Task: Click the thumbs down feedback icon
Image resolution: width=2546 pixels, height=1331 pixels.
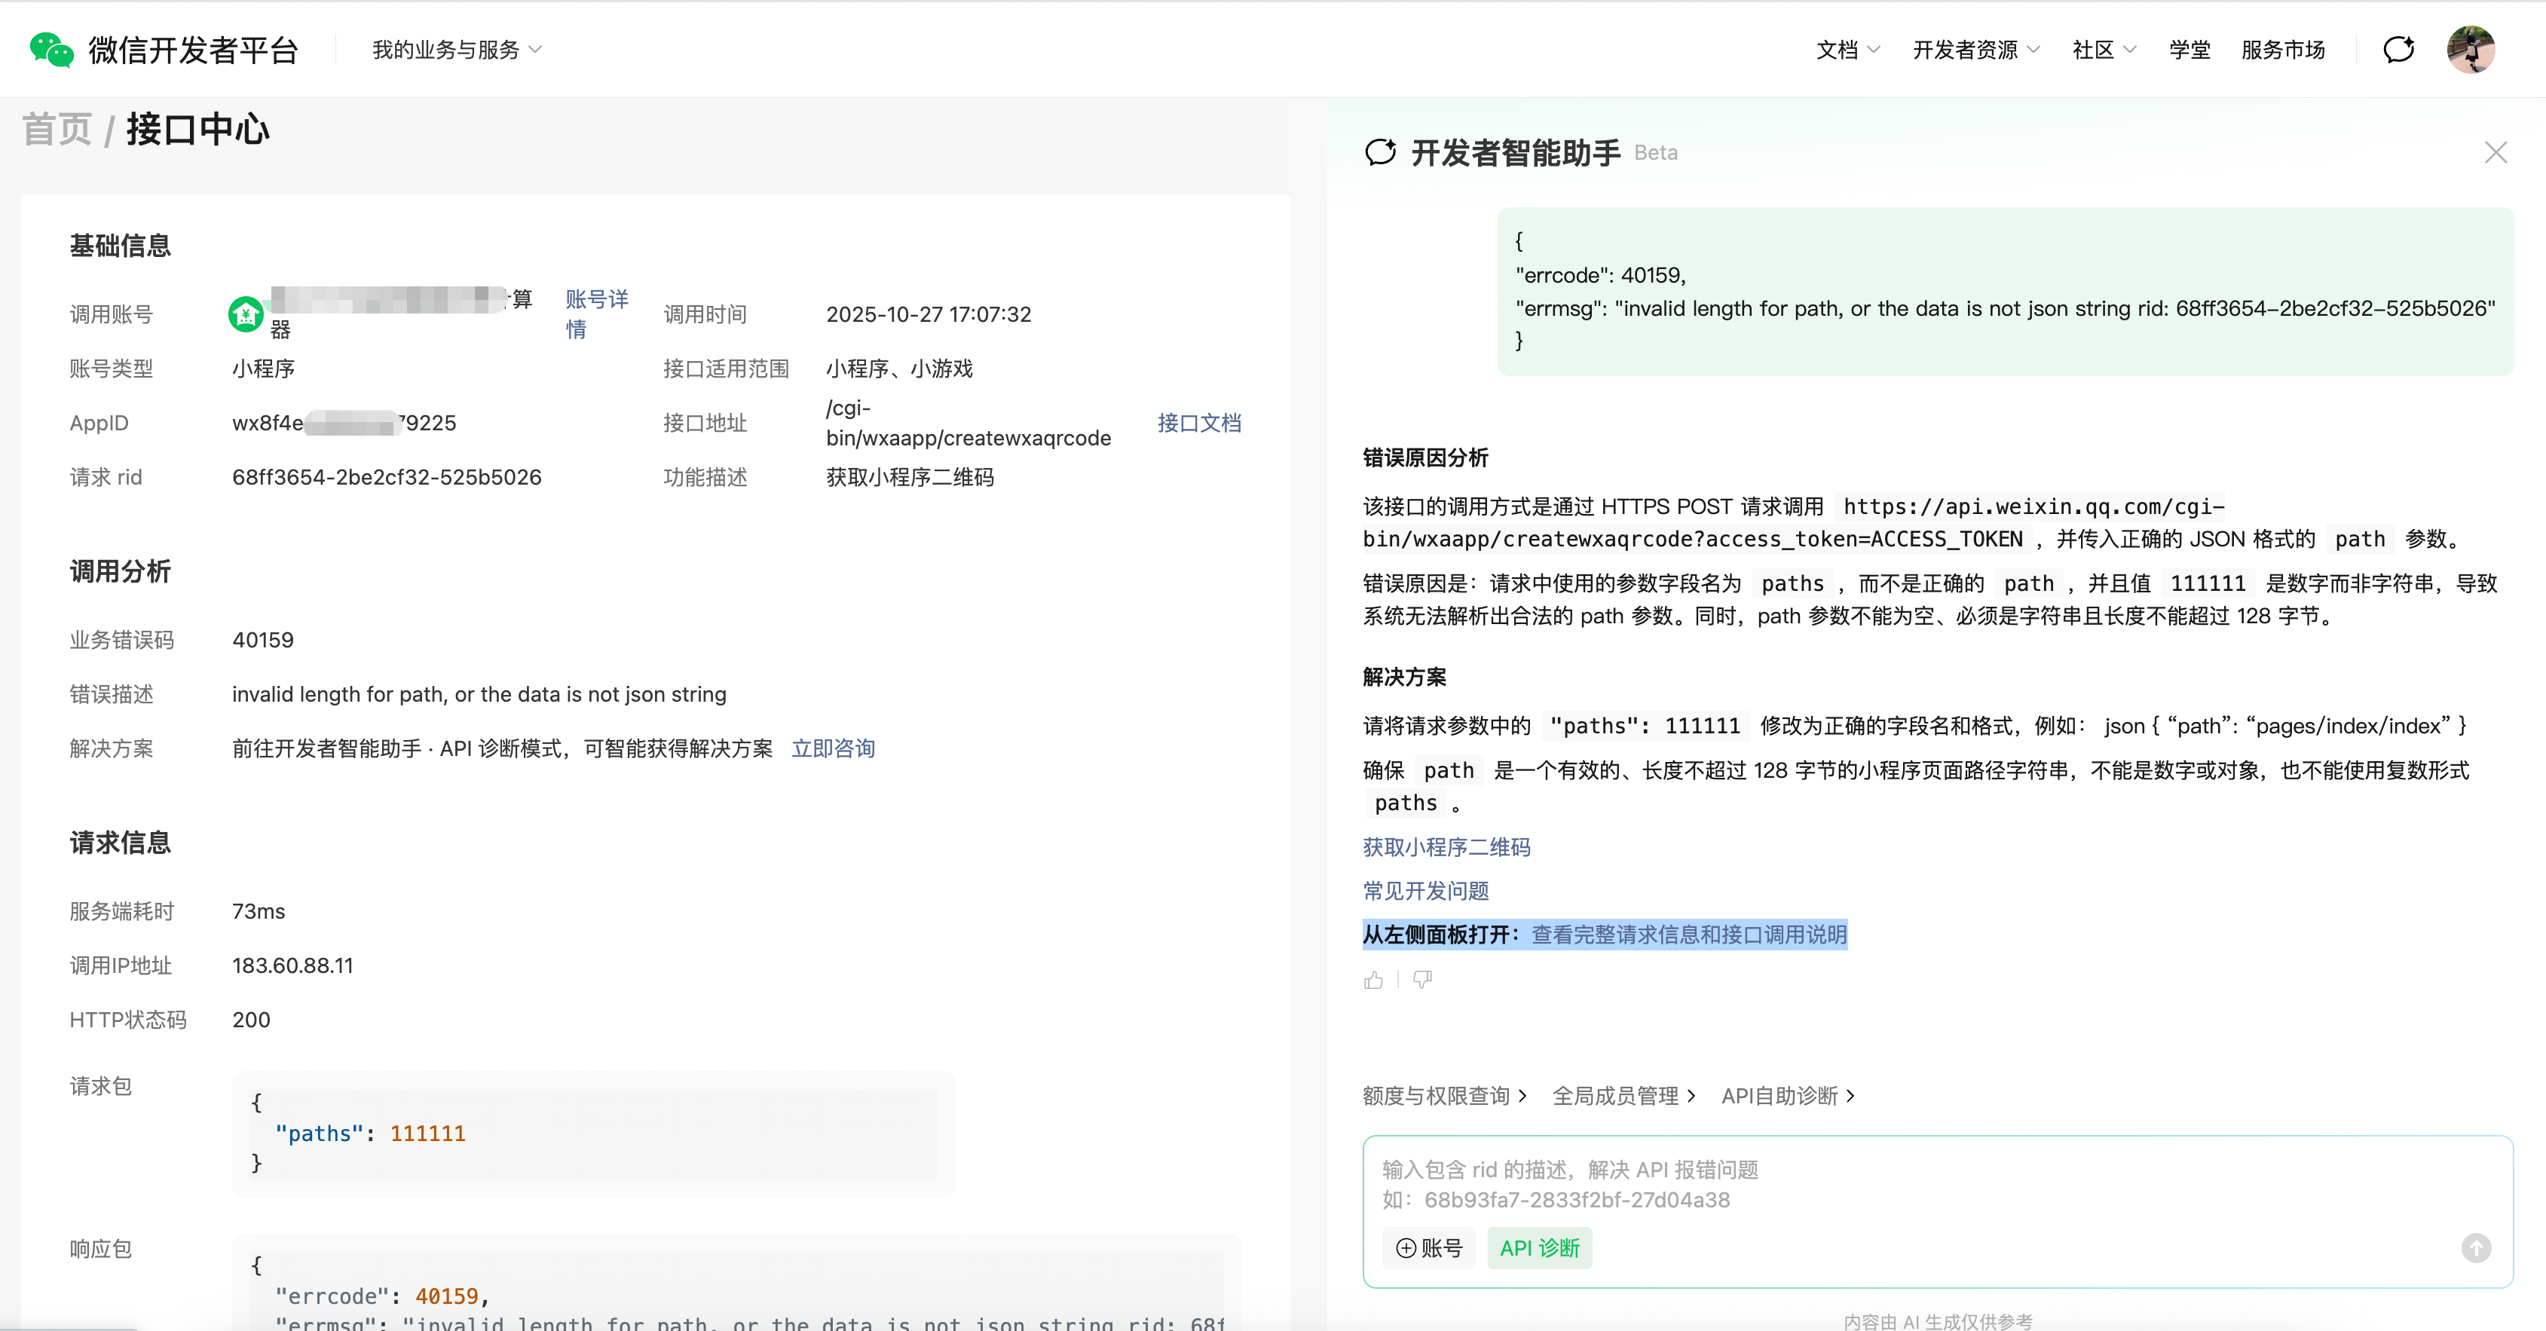Action: coord(1422,981)
